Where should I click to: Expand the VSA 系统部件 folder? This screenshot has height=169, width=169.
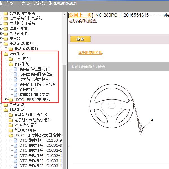6,125
